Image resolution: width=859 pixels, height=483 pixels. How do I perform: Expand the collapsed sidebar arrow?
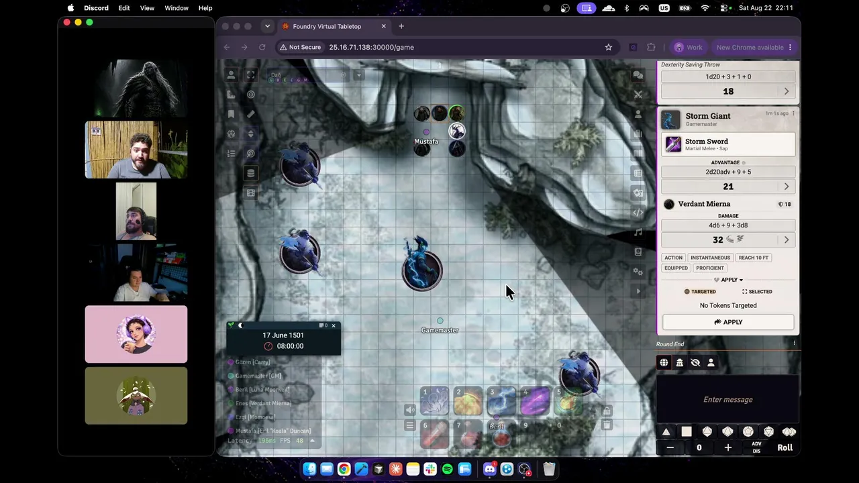coord(638,291)
